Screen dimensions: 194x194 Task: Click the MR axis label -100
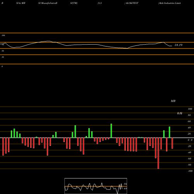pos(190,171)
